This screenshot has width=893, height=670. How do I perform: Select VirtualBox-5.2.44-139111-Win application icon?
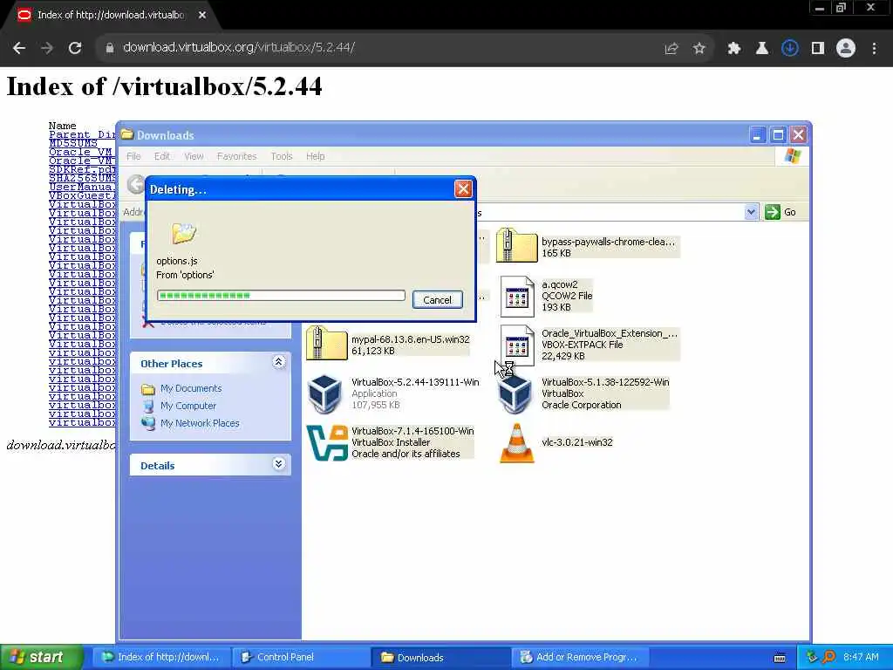pyautogui.click(x=324, y=393)
